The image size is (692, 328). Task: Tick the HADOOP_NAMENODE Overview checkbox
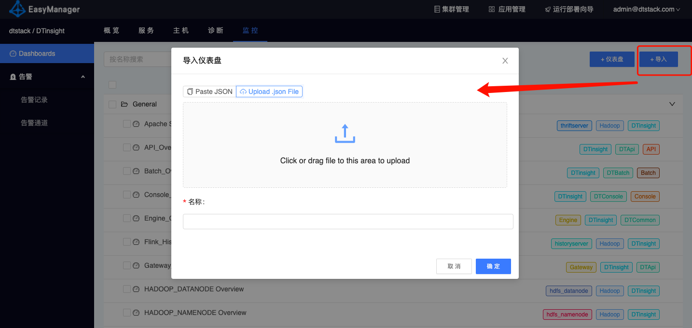click(x=126, y=313)
